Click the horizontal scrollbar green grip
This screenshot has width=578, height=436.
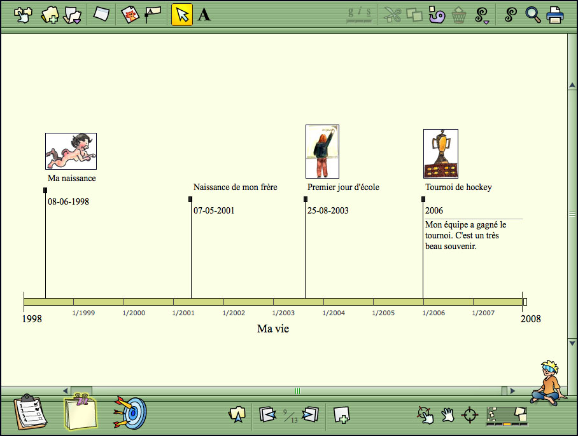(x=297, y=391)
